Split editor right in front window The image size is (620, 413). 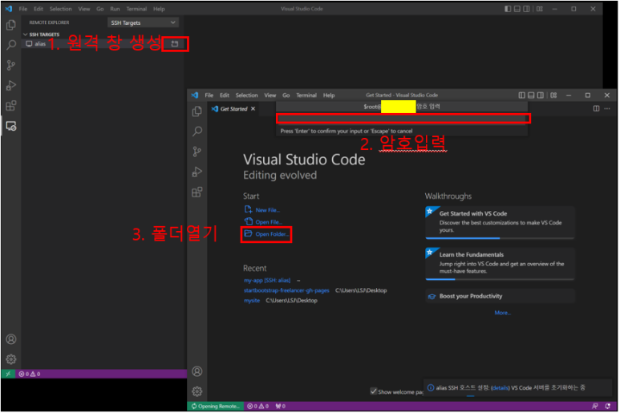click(x=596, y=108)
